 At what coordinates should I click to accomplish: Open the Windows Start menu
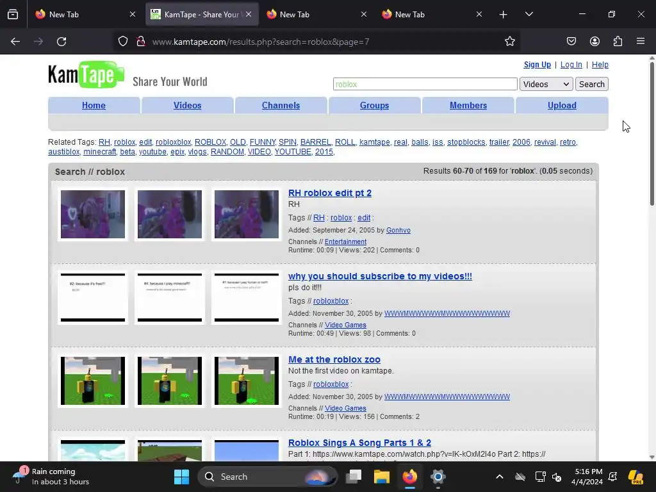[x=181, y=477]
